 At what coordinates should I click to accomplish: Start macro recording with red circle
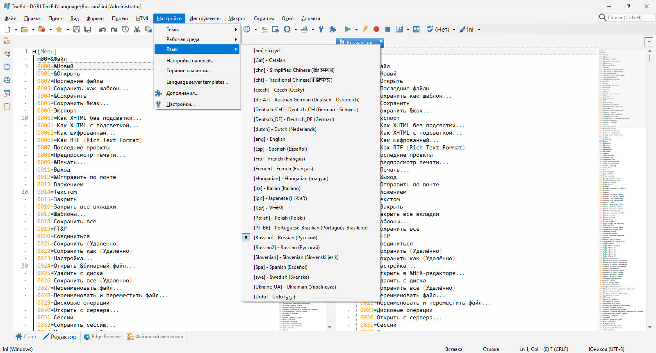click(x=376, y=29)
